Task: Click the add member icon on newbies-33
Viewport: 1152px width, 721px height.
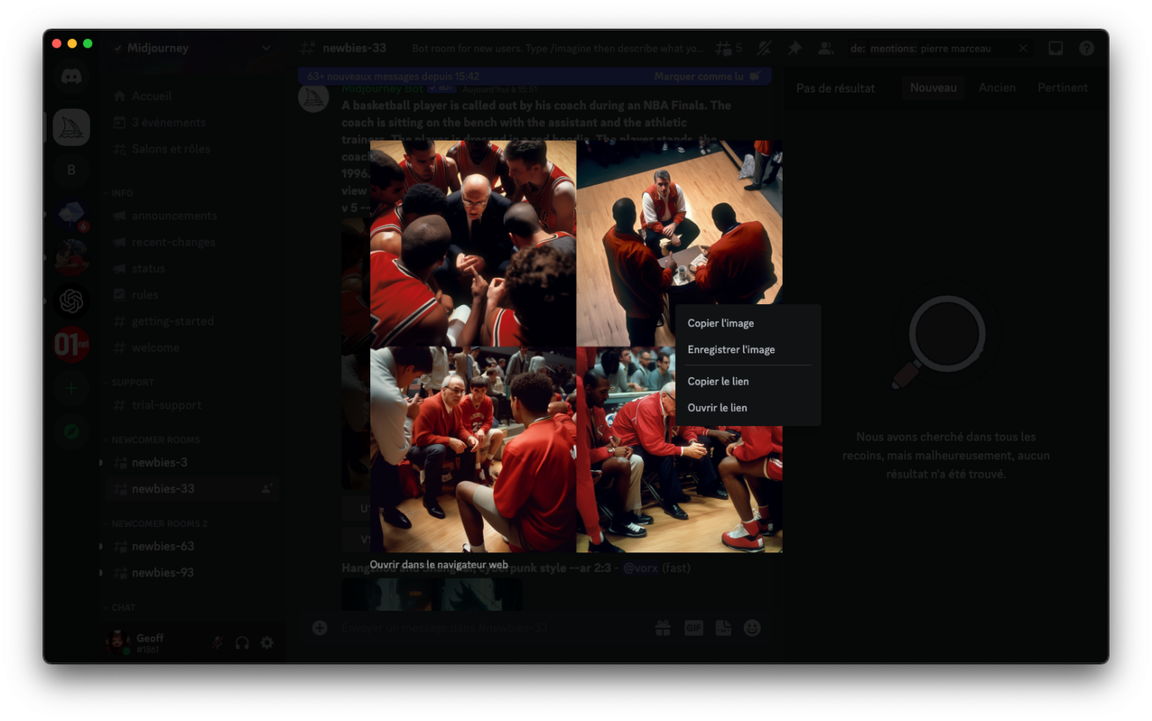Action: [x=267, y=489]
